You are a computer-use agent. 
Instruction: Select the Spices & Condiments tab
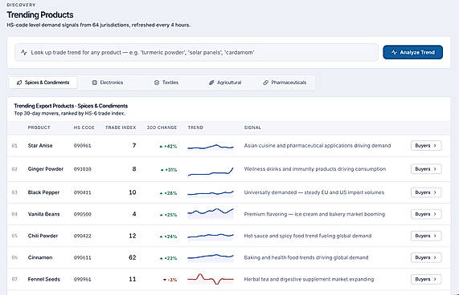pos(43,83)
